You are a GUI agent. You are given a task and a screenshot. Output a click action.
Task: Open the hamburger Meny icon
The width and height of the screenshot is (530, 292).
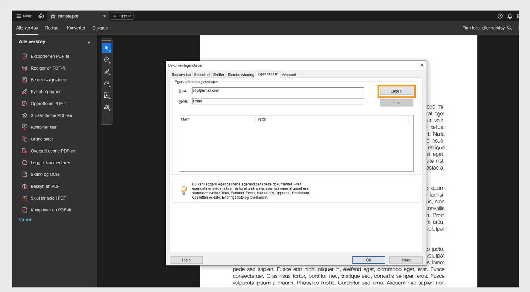click(19, 16)
